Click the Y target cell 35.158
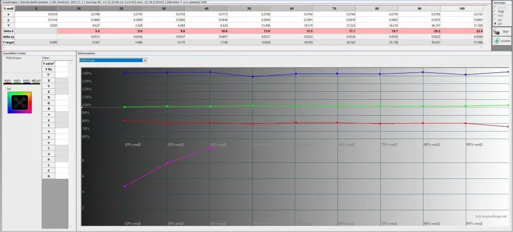 377,42
